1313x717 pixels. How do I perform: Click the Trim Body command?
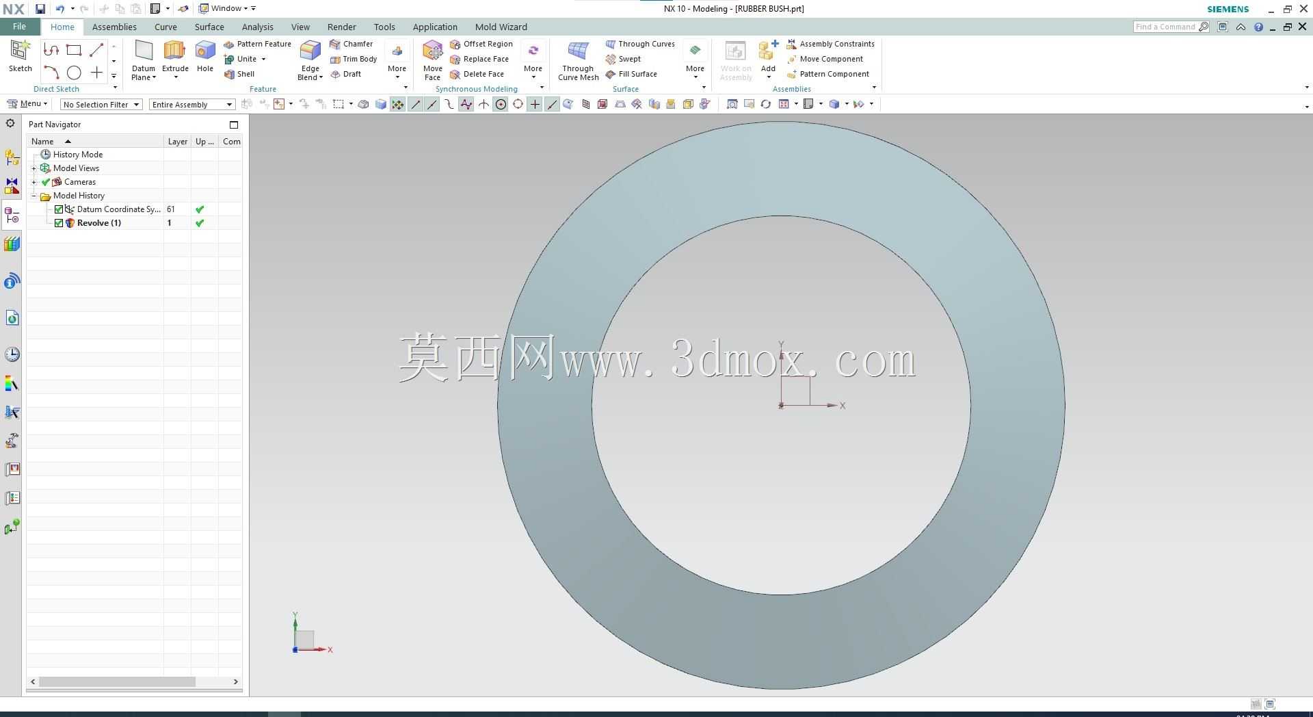coord(354,59)
